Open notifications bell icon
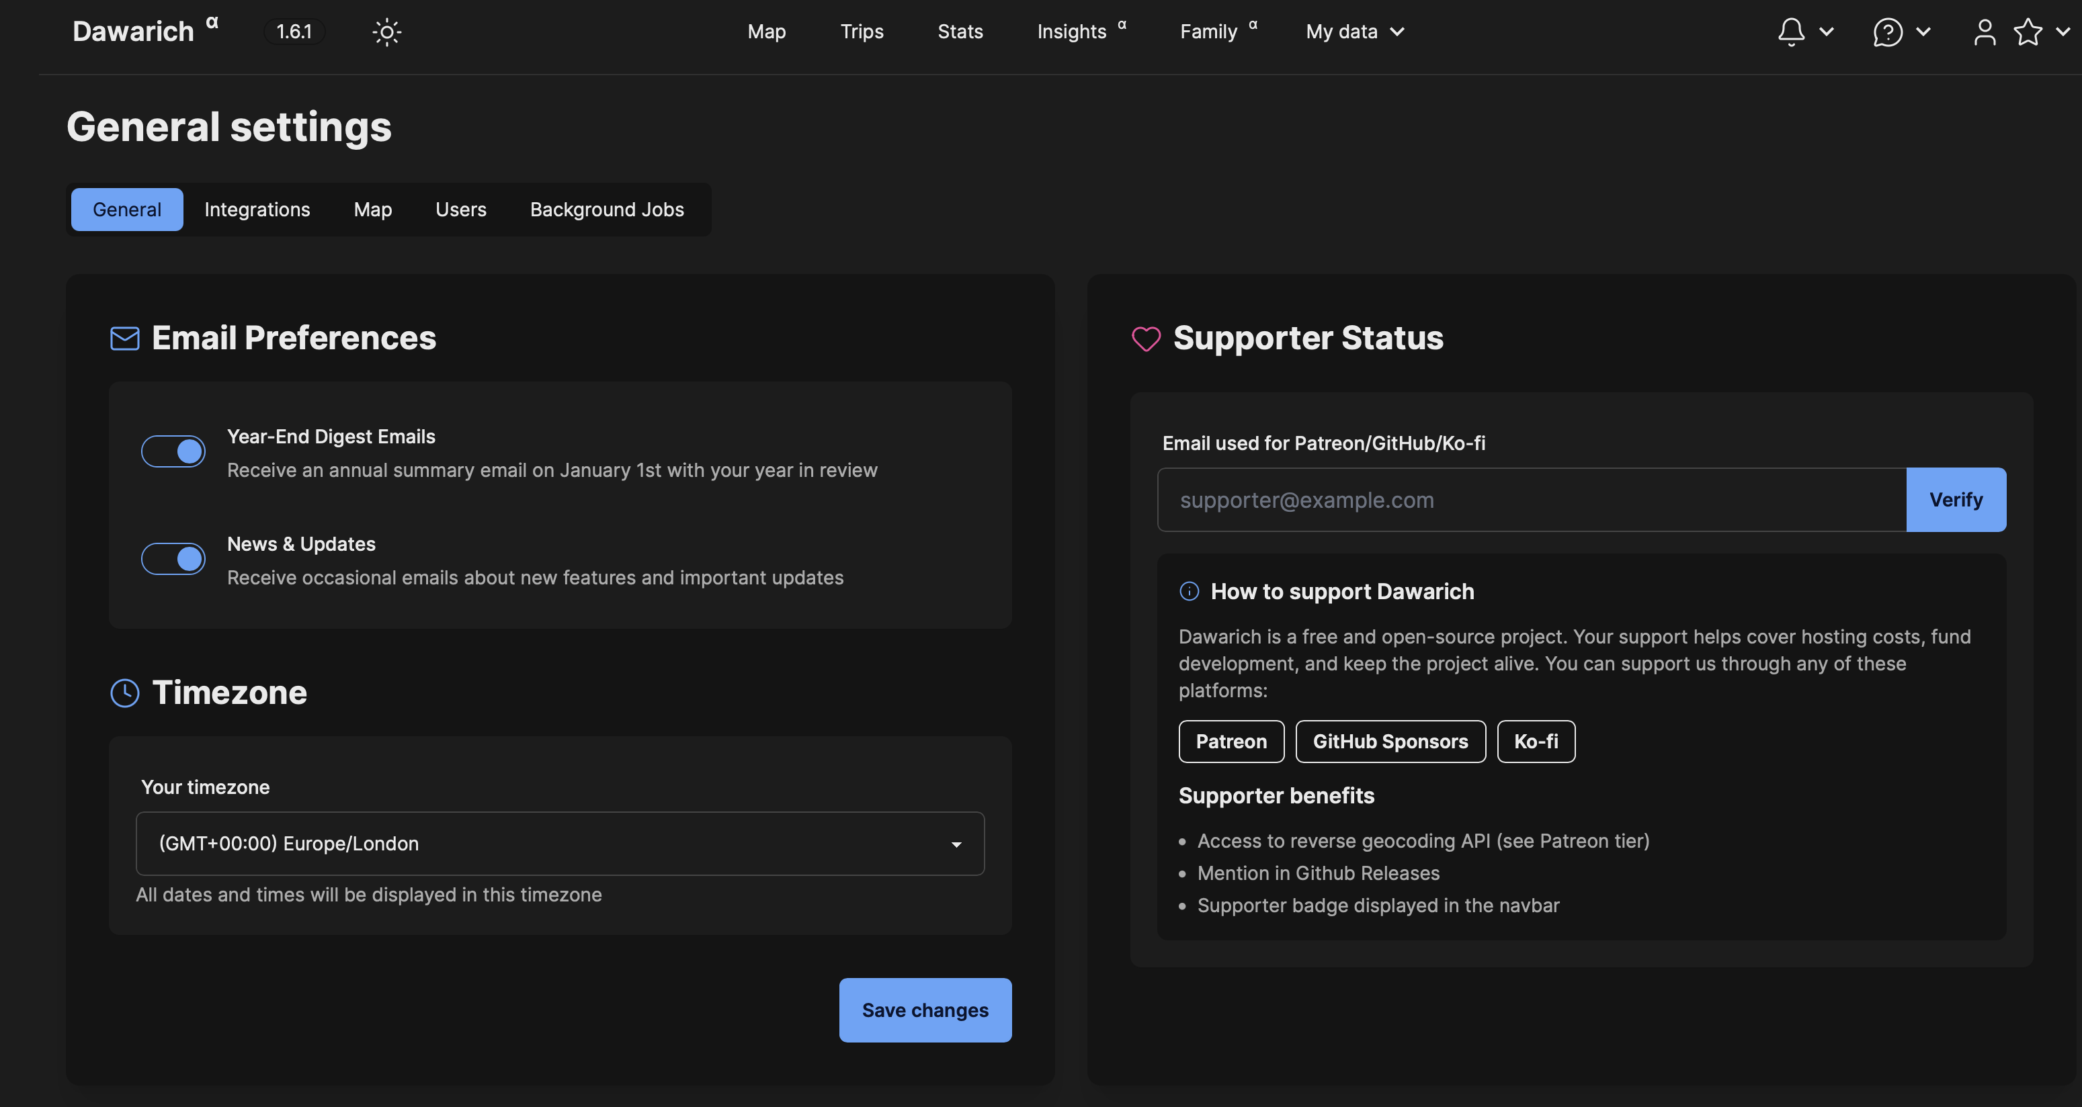This screenshot has height=1107, width=2082. 1791,32
